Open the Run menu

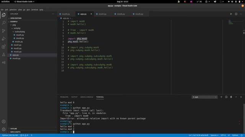click(28, 10)
